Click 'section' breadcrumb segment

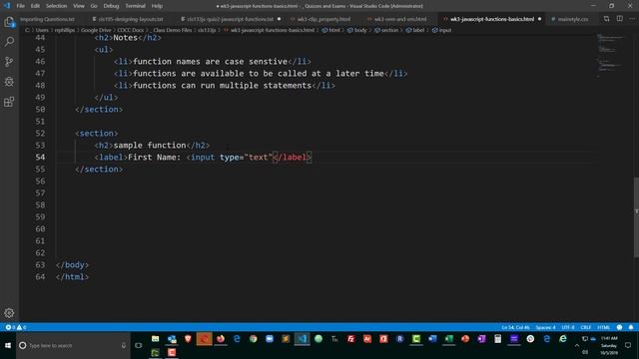point(386,30)
